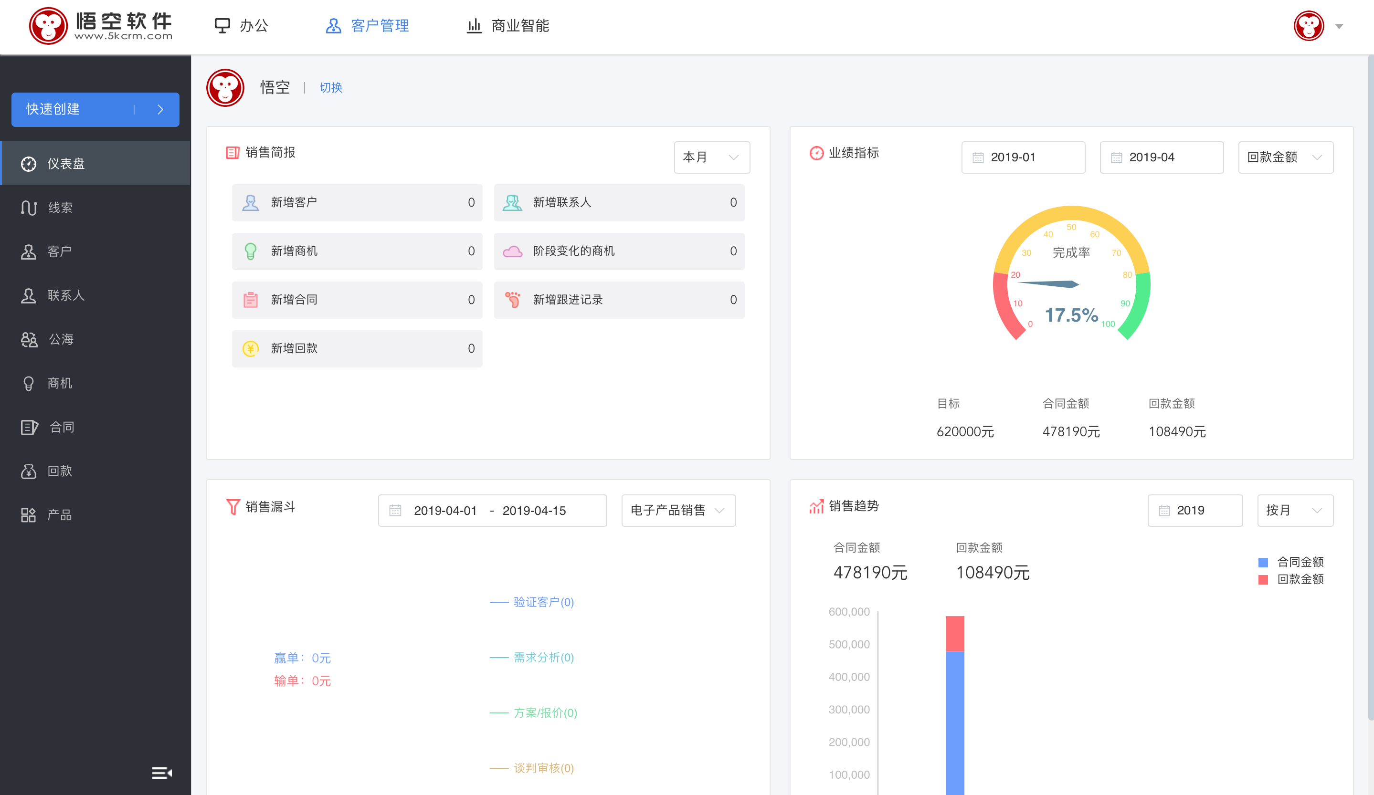Open 客户 from the sidebar
This screenshot has width=1374, height=795.
(x=95, y=252)
